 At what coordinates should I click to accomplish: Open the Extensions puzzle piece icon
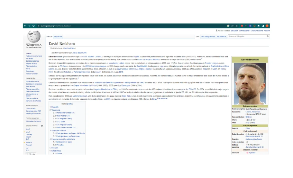[259, 26]
